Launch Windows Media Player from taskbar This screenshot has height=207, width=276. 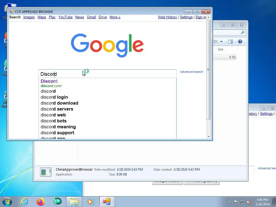point(90,202)
